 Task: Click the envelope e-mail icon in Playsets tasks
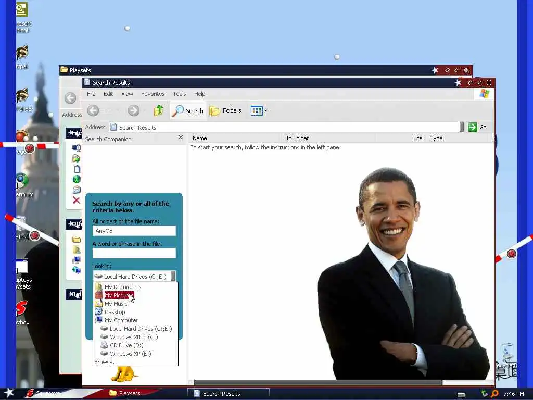(76, 190)
